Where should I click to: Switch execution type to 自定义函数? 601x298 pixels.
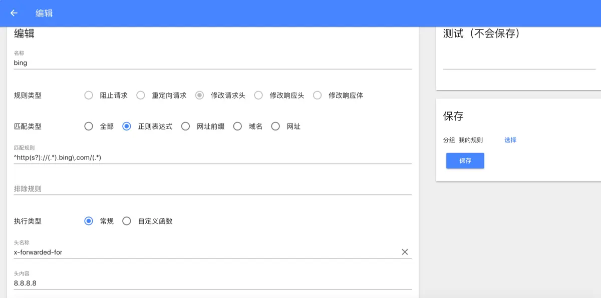pos(127,220)
